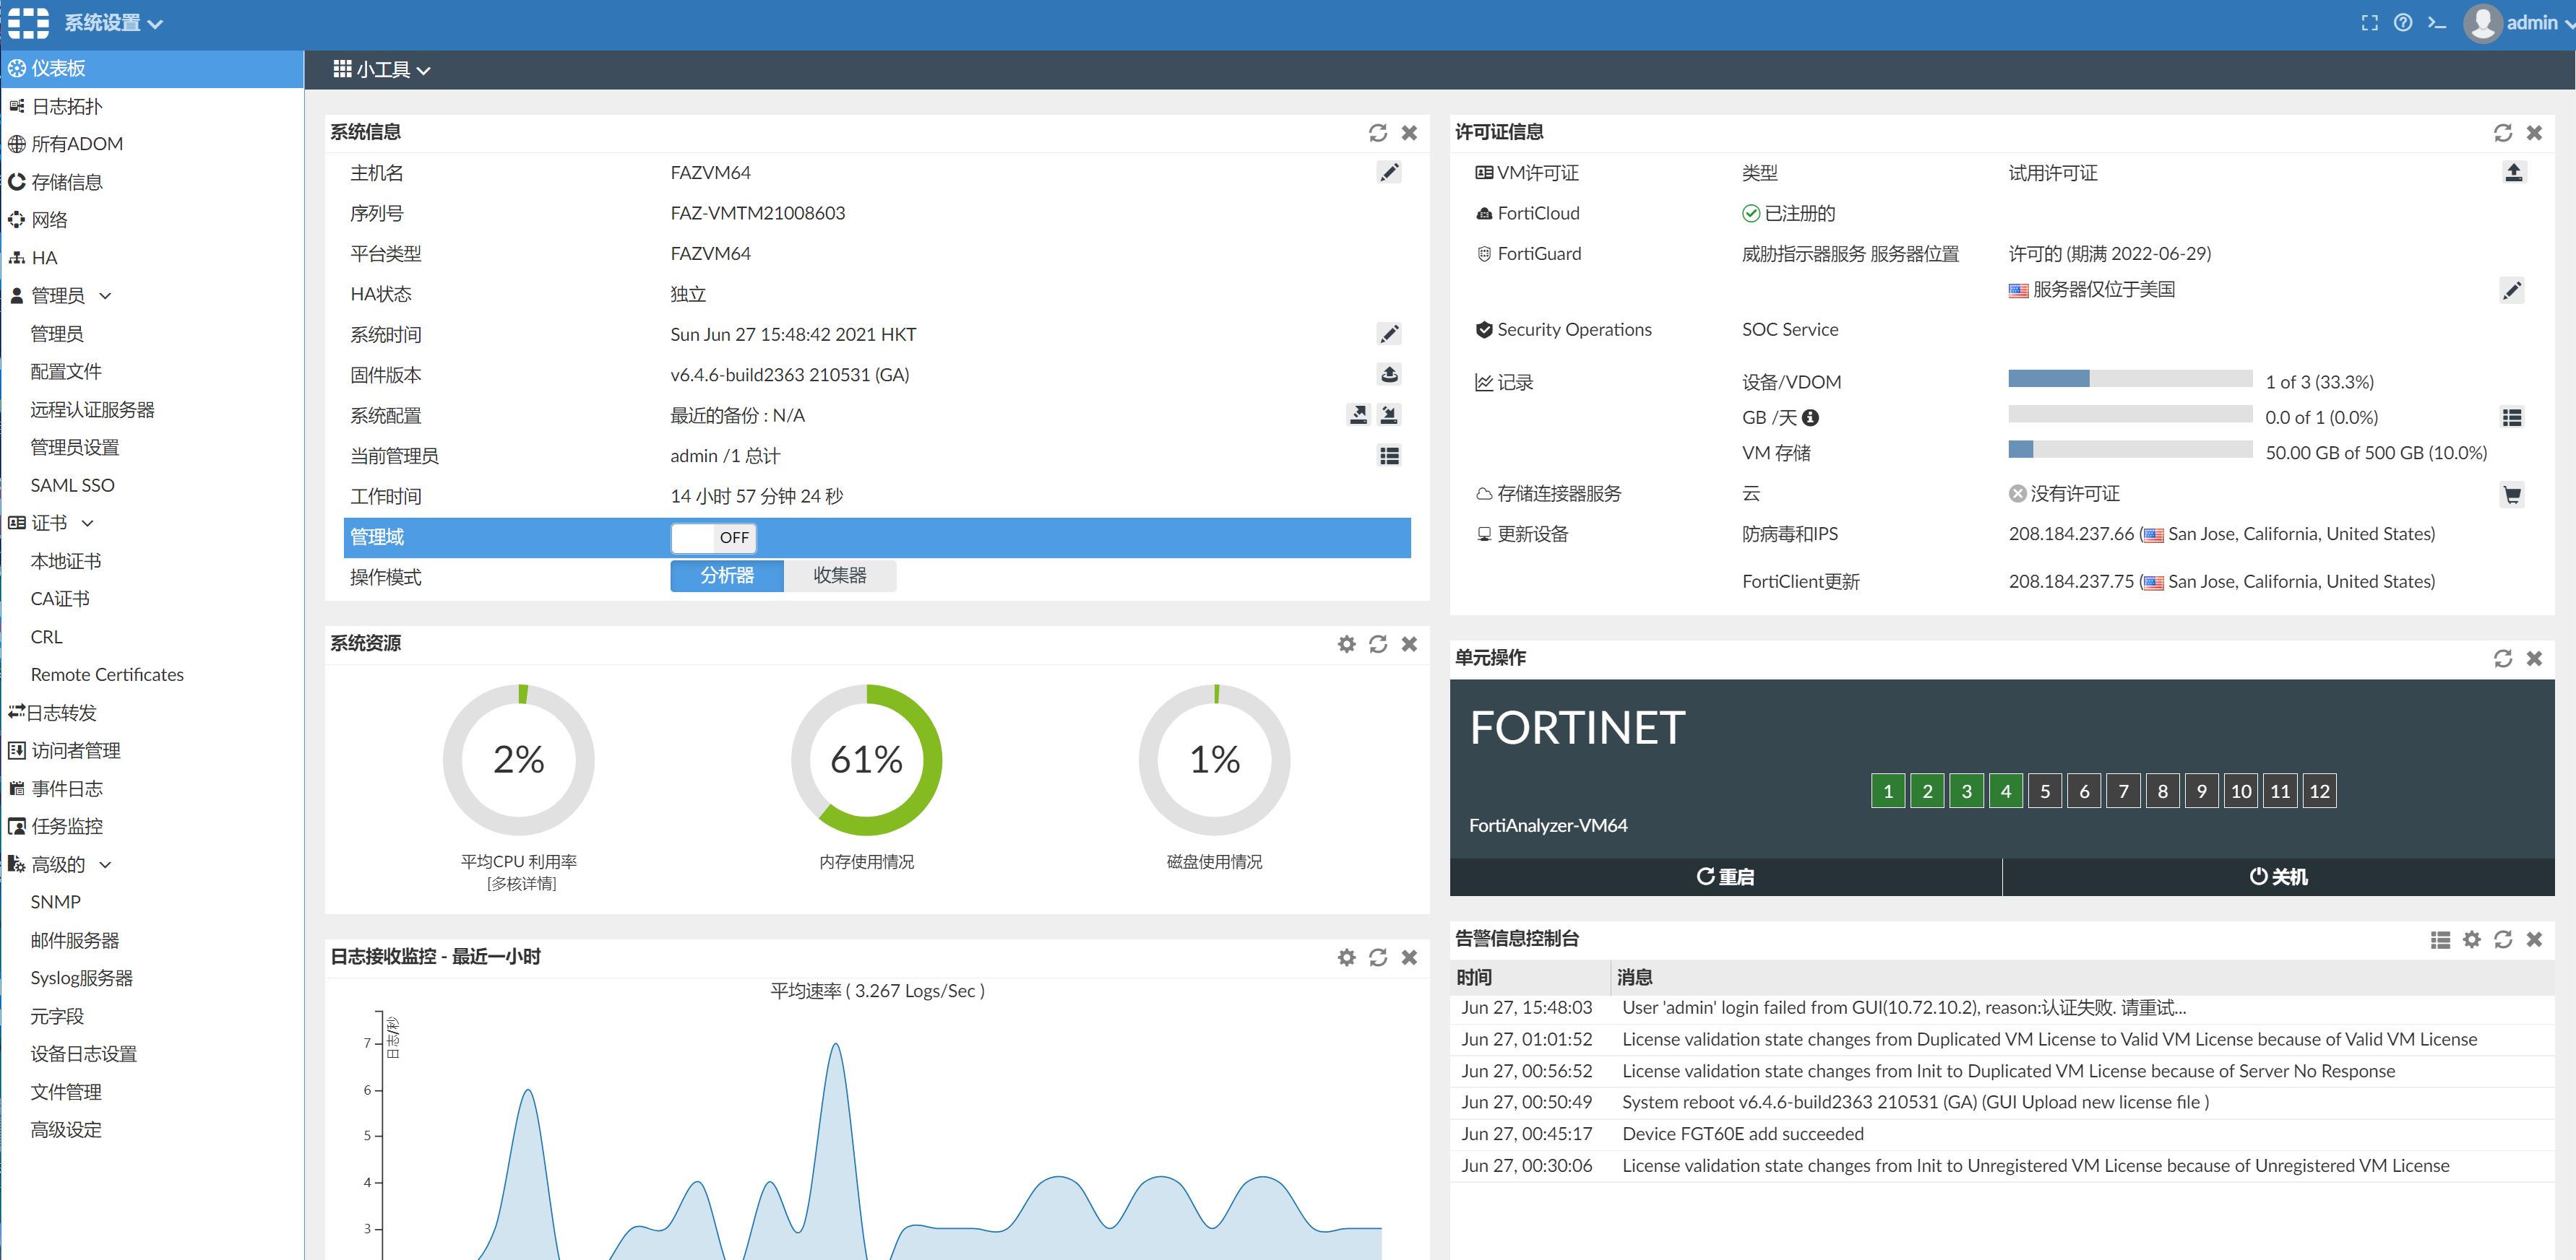Screen dimensions: 2576x1260
Task: Edit the hostname with the pencil icon
Action: pos(1389,173)
